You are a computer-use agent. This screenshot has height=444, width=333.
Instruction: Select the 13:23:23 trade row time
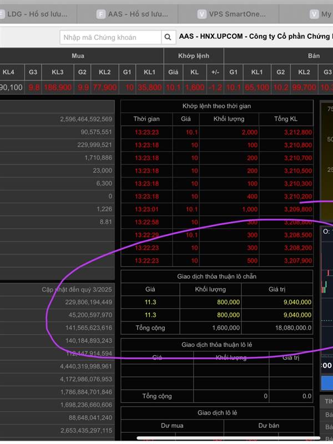(x=147, y=132)
